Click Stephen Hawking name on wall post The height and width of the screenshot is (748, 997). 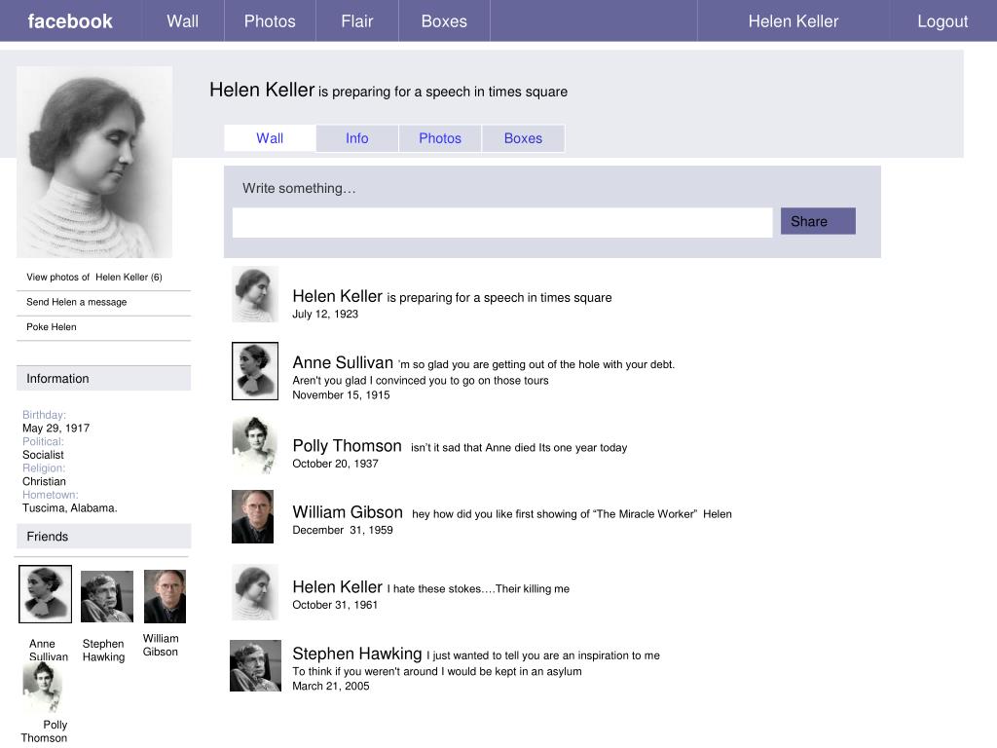click(x=356, y=654)
